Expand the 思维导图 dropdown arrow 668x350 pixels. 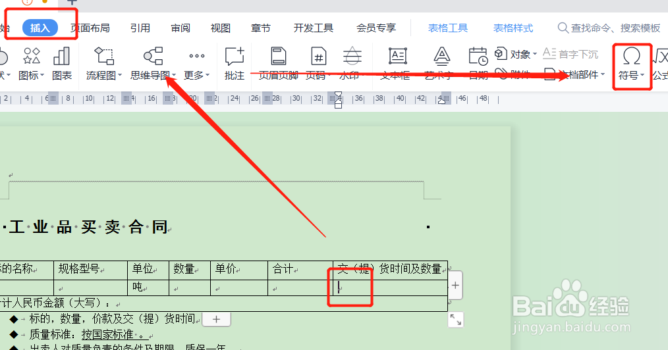pyautogui.click(x=174, y=75)
